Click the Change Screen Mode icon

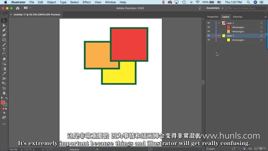tap(4, 118)
